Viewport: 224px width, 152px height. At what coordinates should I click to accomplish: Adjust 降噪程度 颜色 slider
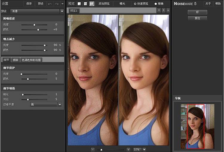pyautogui.click(x=34, y=30)
